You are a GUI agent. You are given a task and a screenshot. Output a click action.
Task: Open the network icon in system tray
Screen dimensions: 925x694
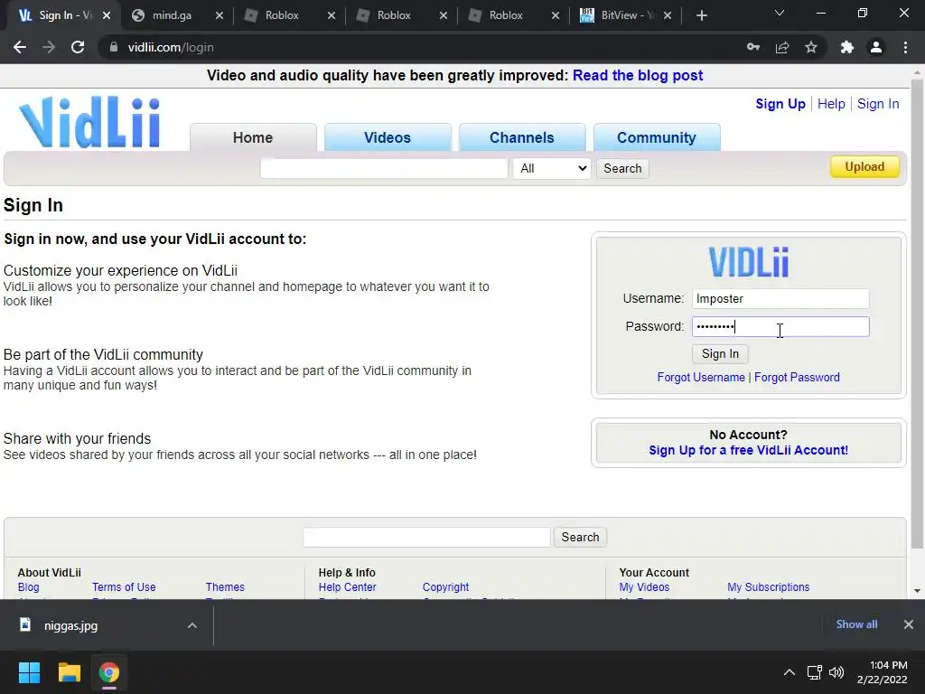coord(815,672)
